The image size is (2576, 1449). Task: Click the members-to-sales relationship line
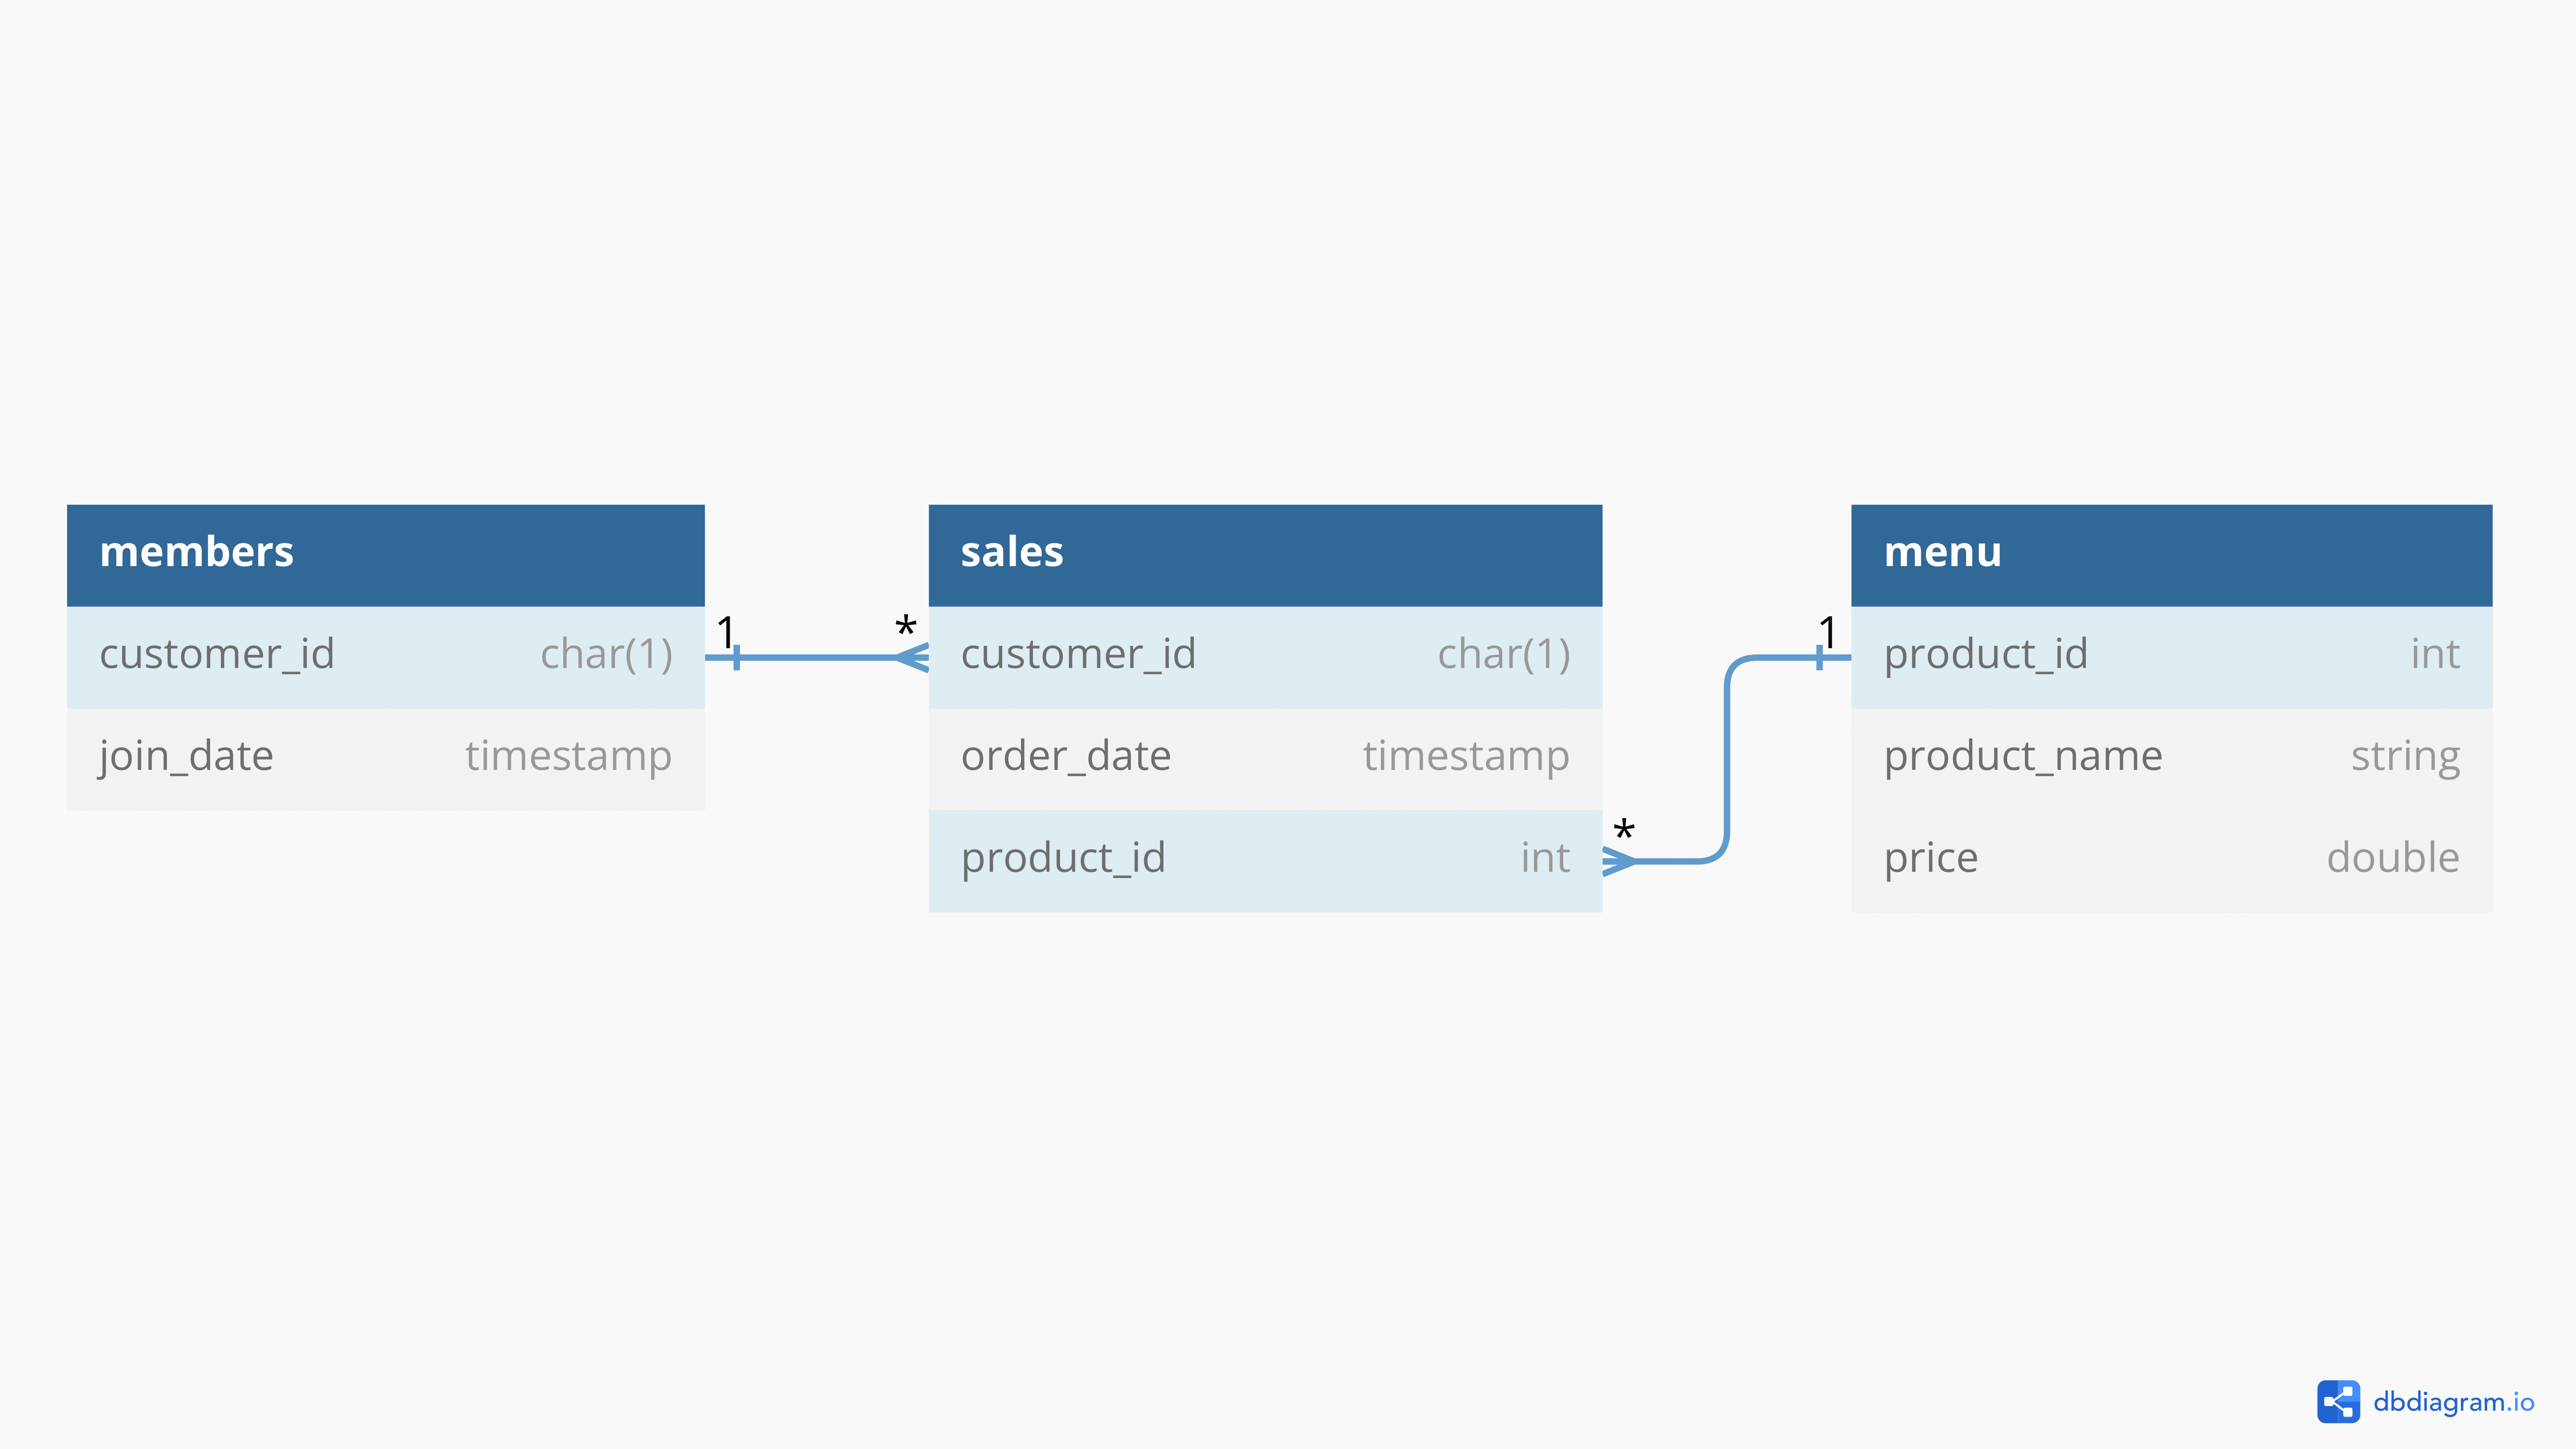815,657
